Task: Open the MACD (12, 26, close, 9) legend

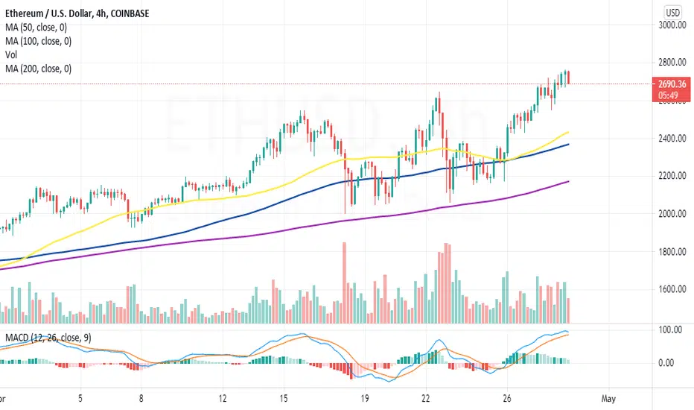Action: (48, 338)
